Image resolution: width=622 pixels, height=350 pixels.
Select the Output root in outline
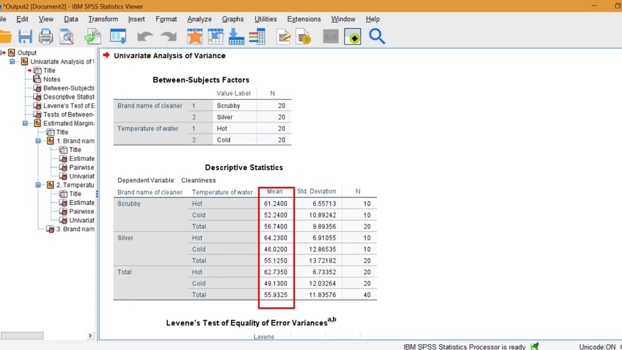[x=27, y=53]
